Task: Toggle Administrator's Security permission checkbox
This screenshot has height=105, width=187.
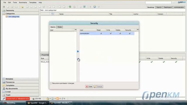Action: 130,34
